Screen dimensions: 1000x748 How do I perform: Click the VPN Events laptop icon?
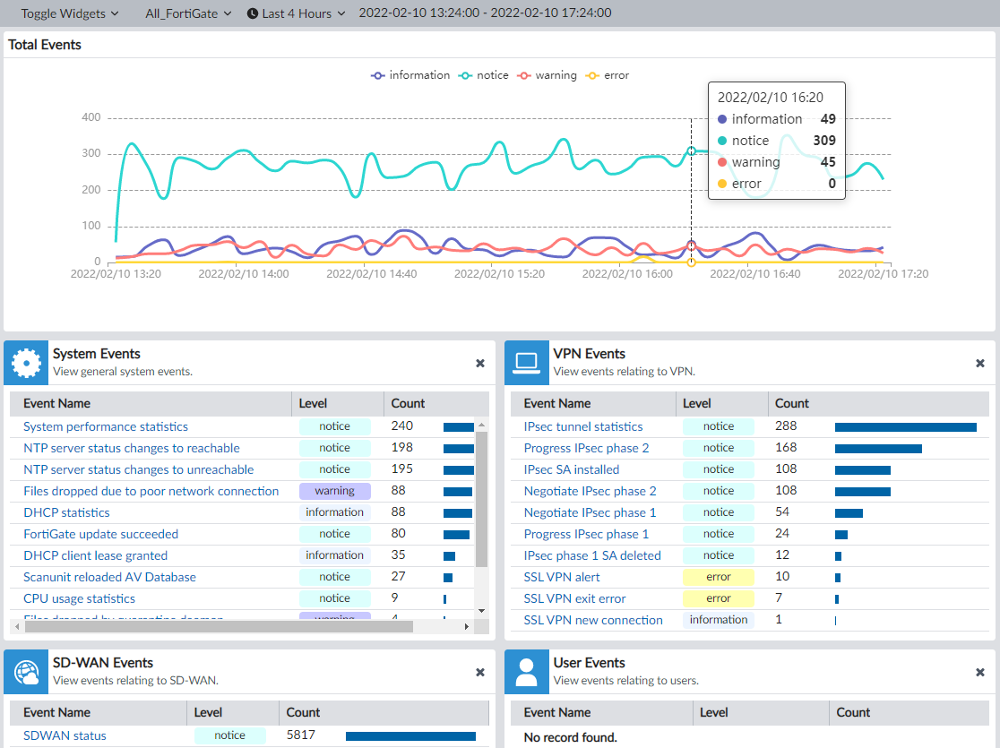(527, 363)
